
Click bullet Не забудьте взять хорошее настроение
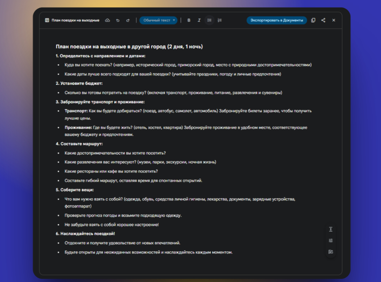pyautogui.click(x=112, y=224)
